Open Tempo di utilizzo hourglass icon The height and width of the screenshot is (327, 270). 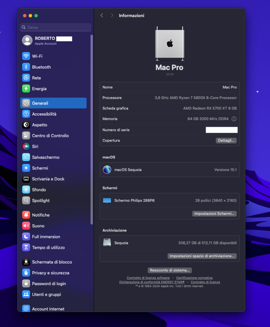click(x=26, y=248)
